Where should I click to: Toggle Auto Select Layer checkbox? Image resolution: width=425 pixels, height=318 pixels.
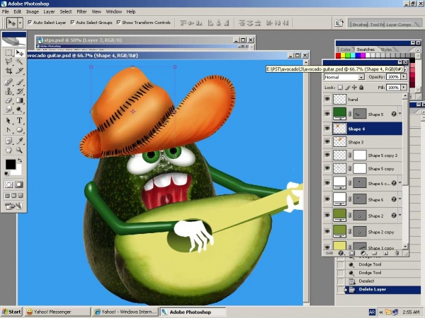tap(30, 23)
